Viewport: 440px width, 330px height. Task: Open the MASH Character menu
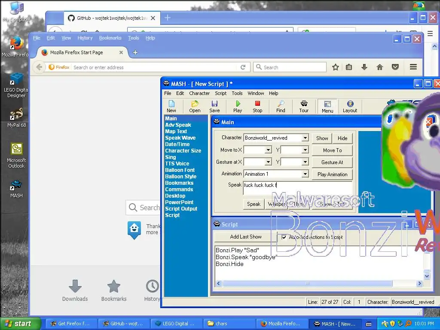pos(199,93)
